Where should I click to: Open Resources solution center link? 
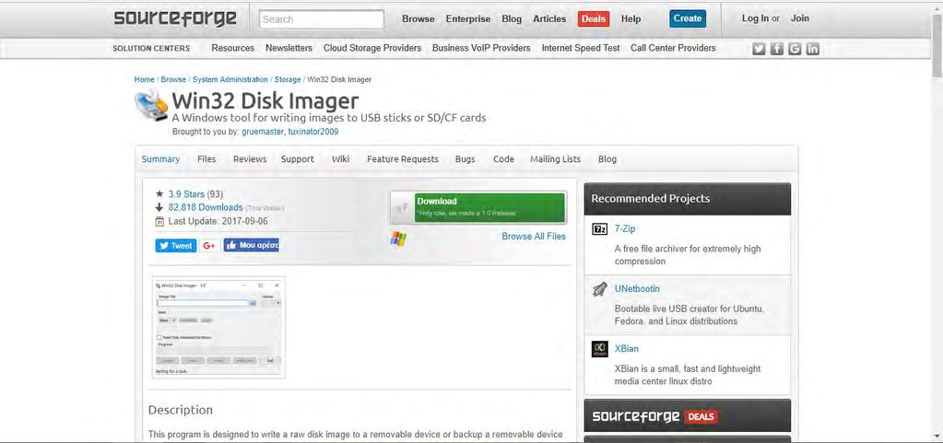pyautogui.click(x=232, y=48)
